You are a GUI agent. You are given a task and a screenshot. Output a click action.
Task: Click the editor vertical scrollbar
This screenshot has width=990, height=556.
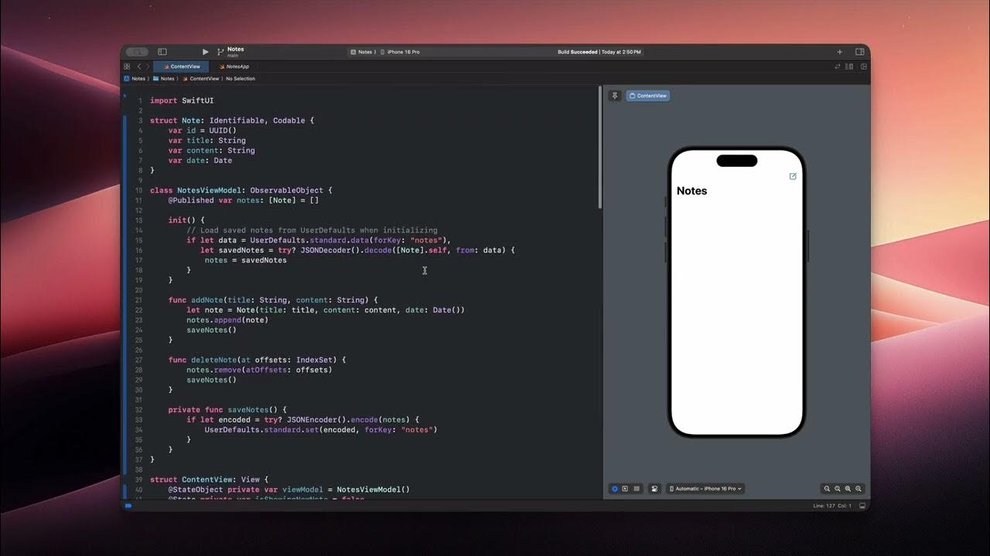pos(599,147)
